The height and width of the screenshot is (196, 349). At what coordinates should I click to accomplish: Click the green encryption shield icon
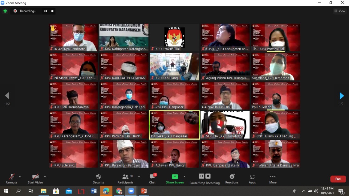[x=5, y=11]
